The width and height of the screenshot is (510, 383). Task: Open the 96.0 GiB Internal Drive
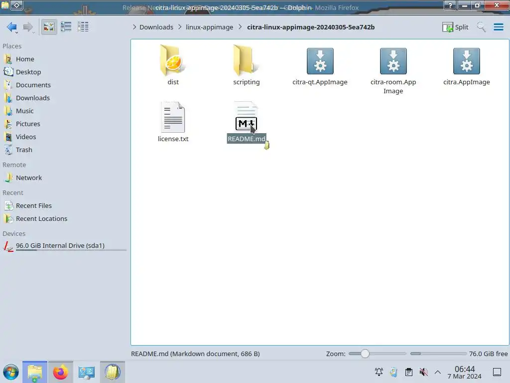tap(64, 246)
